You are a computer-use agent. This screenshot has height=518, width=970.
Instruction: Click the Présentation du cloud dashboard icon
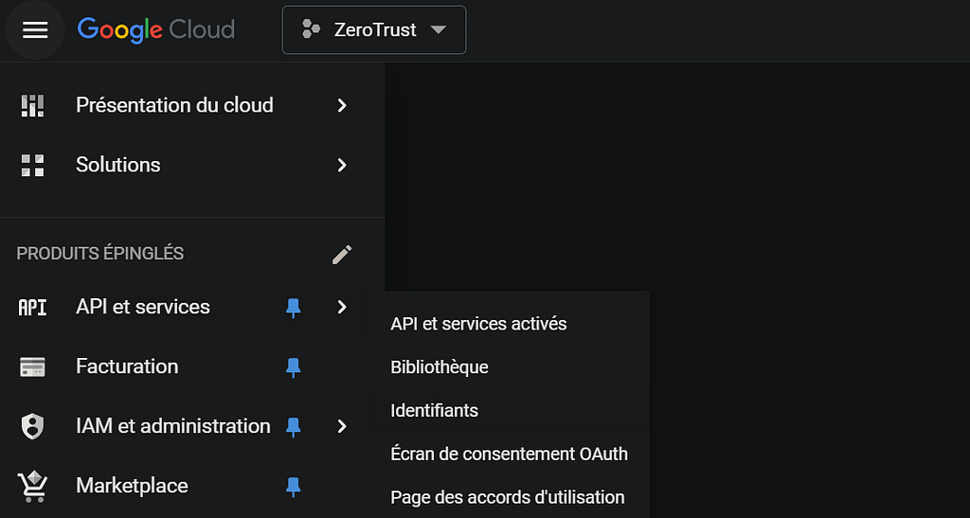(x=32, y=106)
